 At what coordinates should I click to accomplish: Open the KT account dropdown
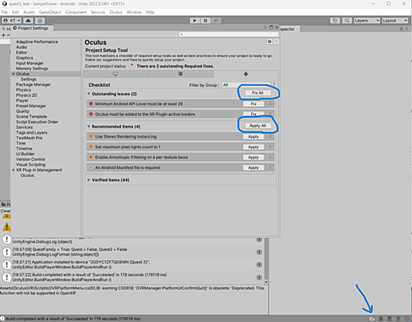12,20
